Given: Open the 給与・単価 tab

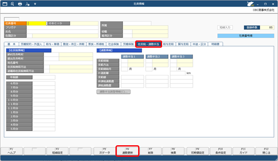Looking at the screenshot, I should (53, 44).
